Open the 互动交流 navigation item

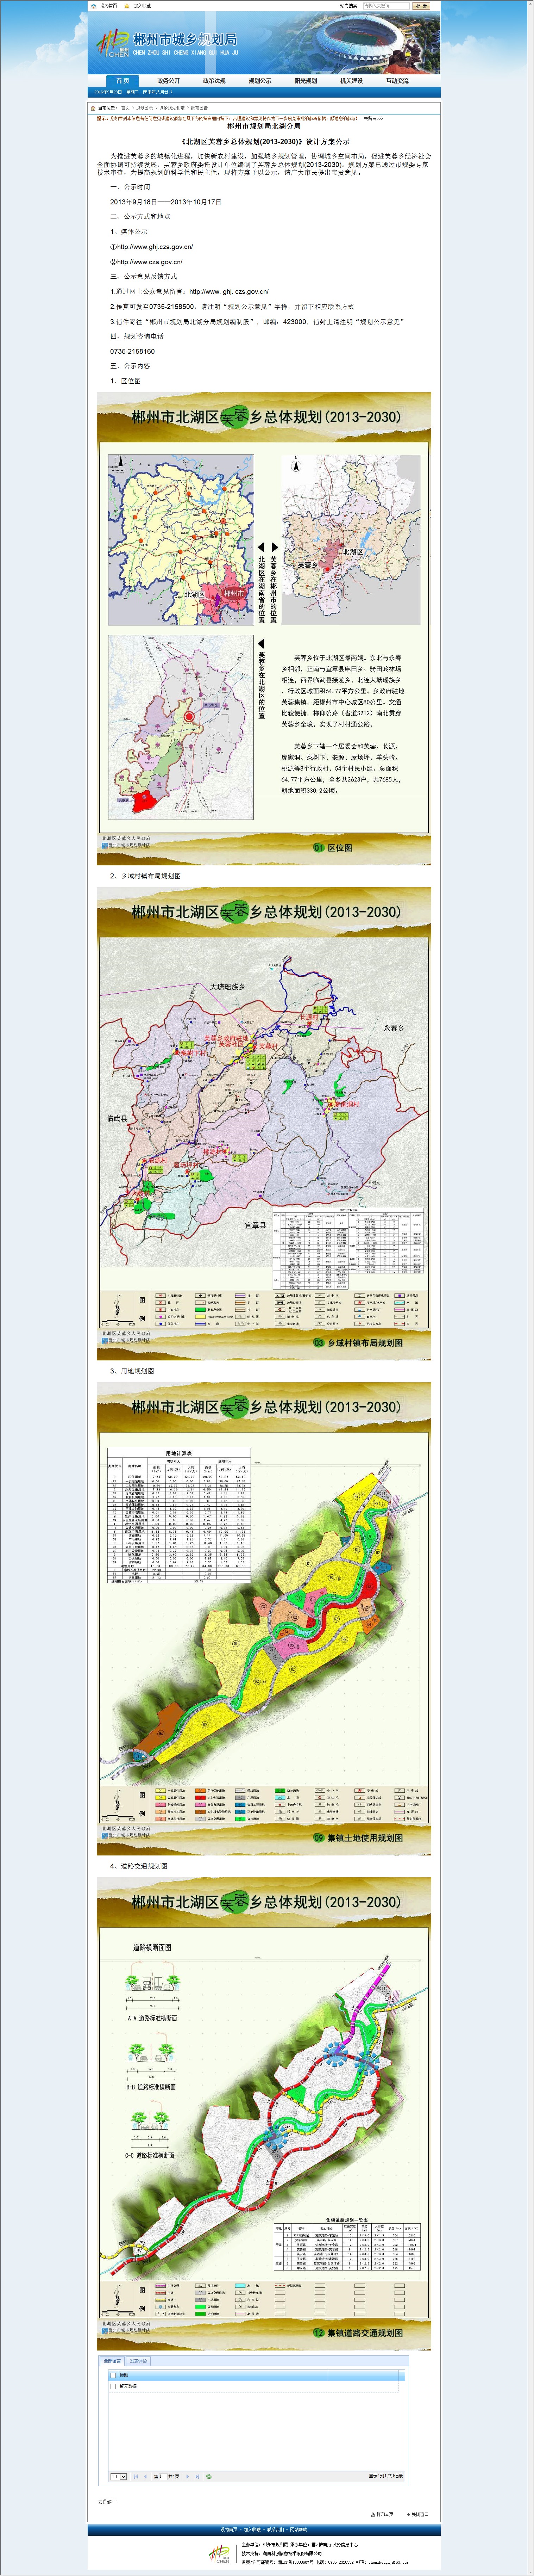(397, 81)
